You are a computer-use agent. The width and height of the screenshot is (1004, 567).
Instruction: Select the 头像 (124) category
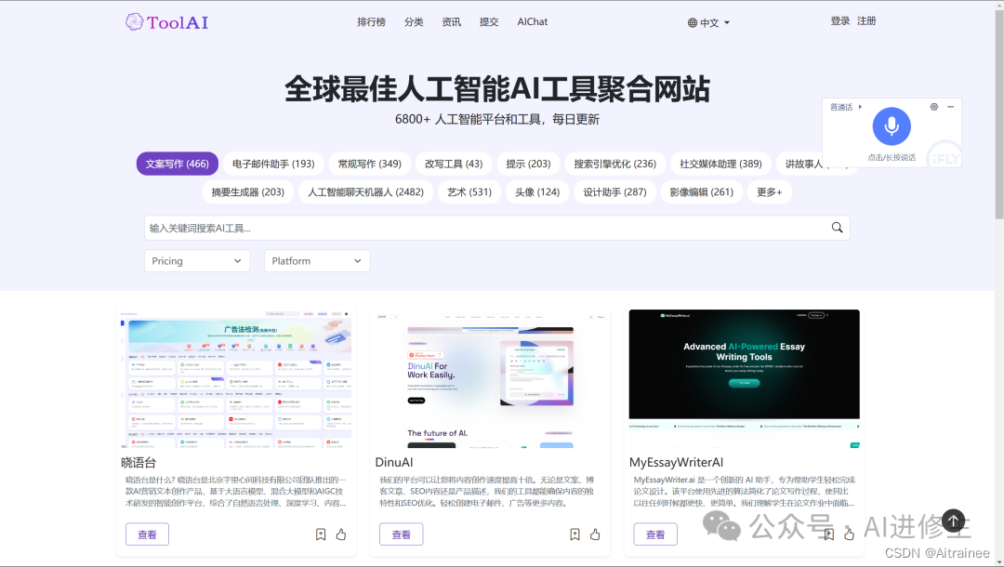(x=537, y=192)
